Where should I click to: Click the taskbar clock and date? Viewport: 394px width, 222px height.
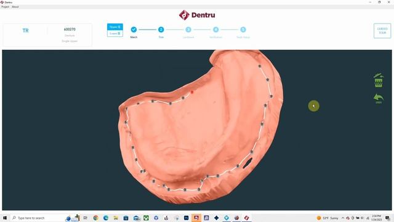click(x=377, y=218)
